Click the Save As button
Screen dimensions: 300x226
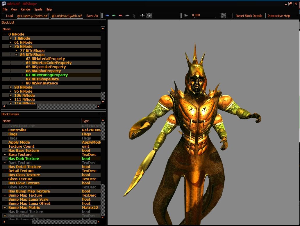tap(92, 16)
